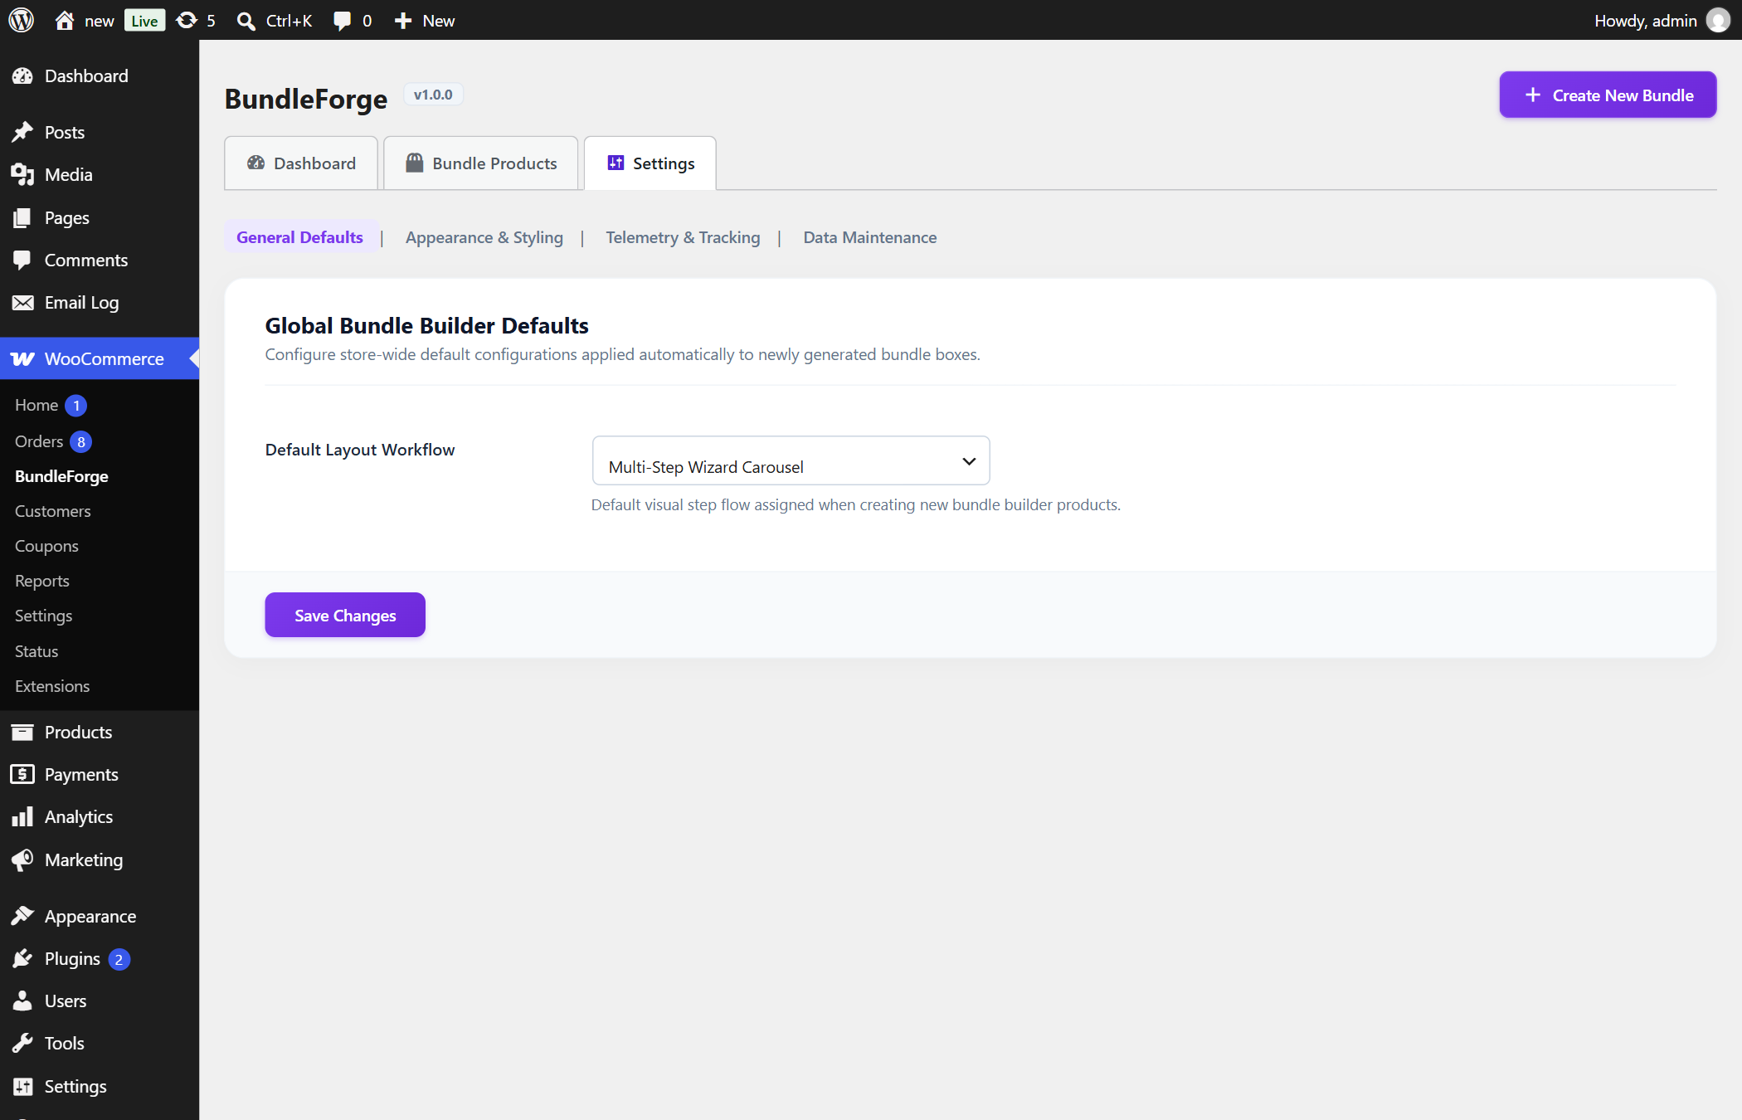Open the admin user avatar
Image resolution: width=1742 pixels, height=1120 pixels.
1718,21
